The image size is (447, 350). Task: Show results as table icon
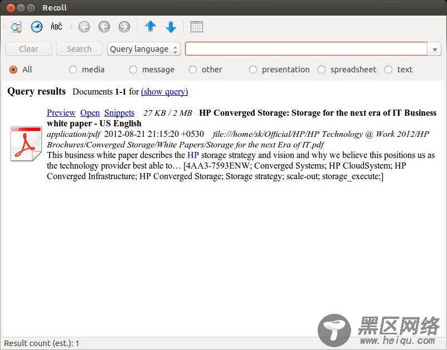(197, 27)
